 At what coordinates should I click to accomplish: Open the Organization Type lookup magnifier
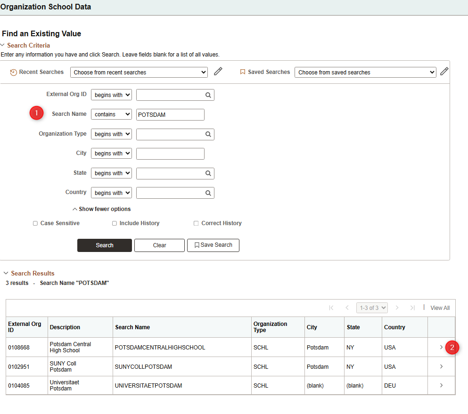point(208,134)
